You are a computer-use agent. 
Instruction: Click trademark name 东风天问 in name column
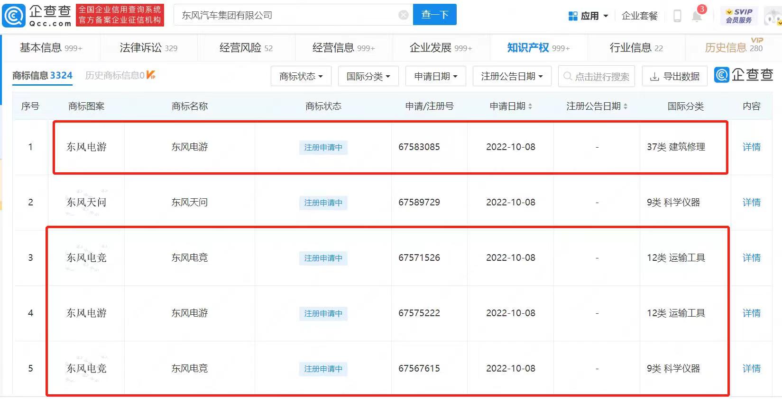(x=190, y=203)
